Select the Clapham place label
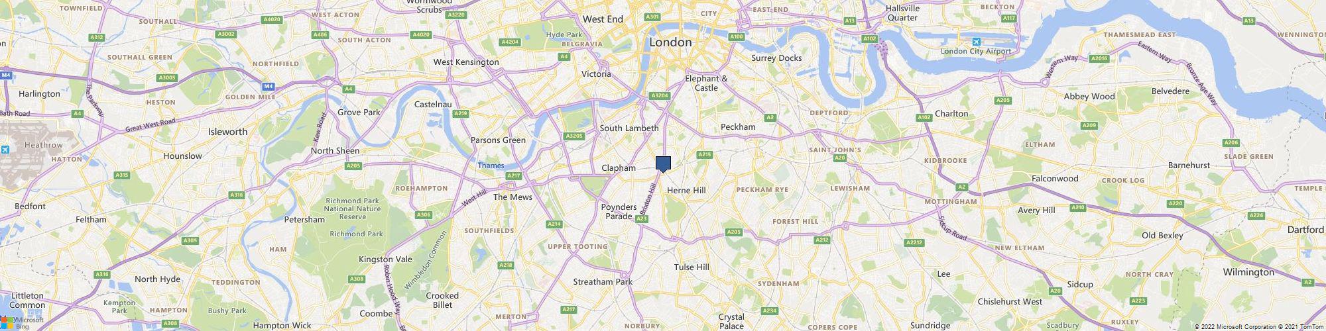 coord(619,168)
